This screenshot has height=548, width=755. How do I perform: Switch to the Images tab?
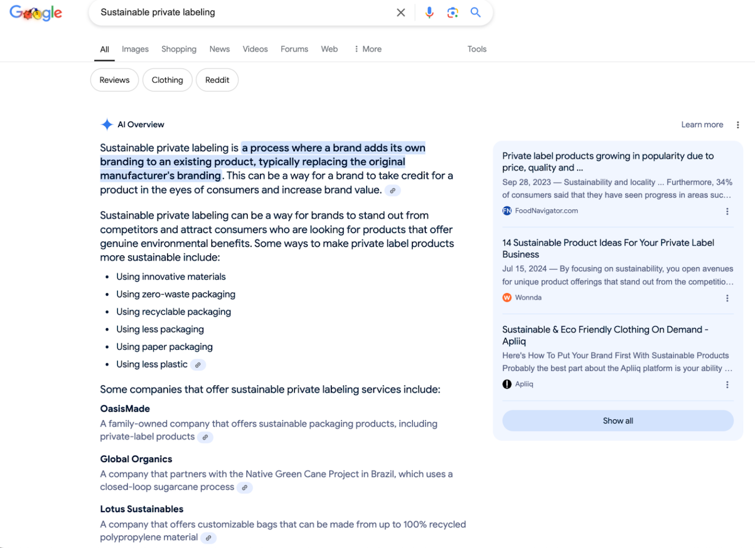[135, 49]
